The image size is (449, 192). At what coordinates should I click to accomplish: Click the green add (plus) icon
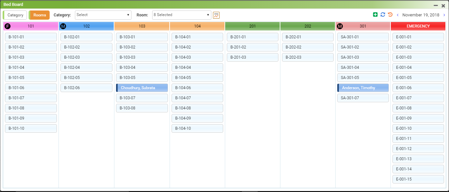[375, 15]
